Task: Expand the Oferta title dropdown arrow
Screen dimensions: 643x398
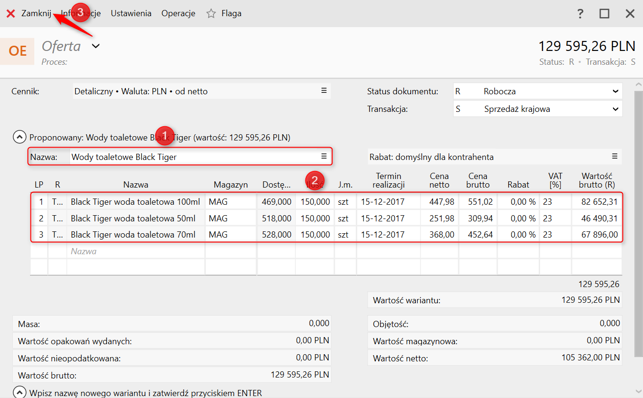Action: coord(96,46)
